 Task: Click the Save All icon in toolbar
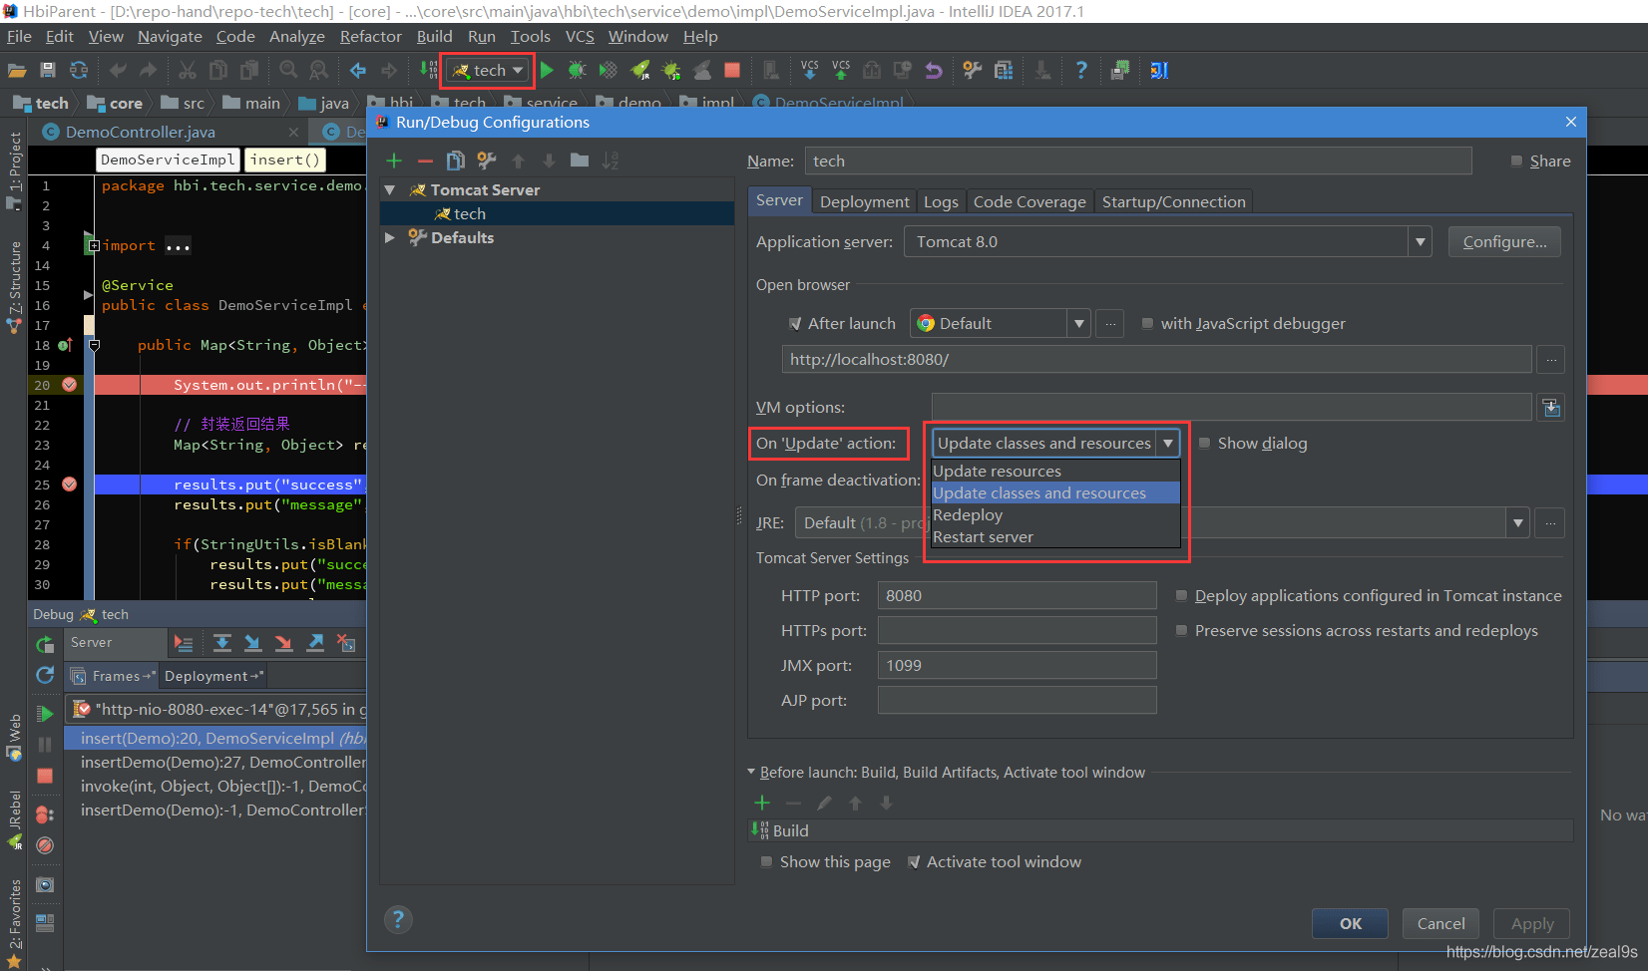coord(48,70)
